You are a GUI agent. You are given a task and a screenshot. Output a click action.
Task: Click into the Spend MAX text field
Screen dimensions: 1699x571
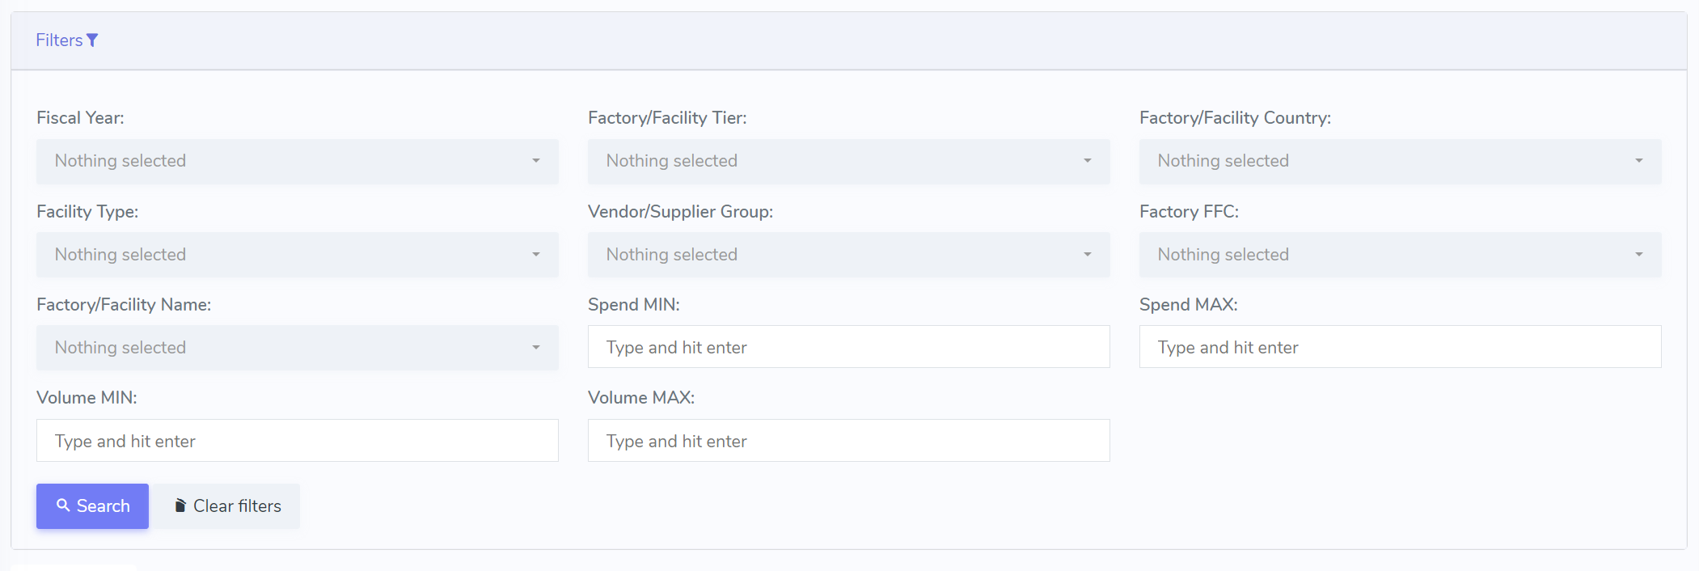(x=1400, y=347)
